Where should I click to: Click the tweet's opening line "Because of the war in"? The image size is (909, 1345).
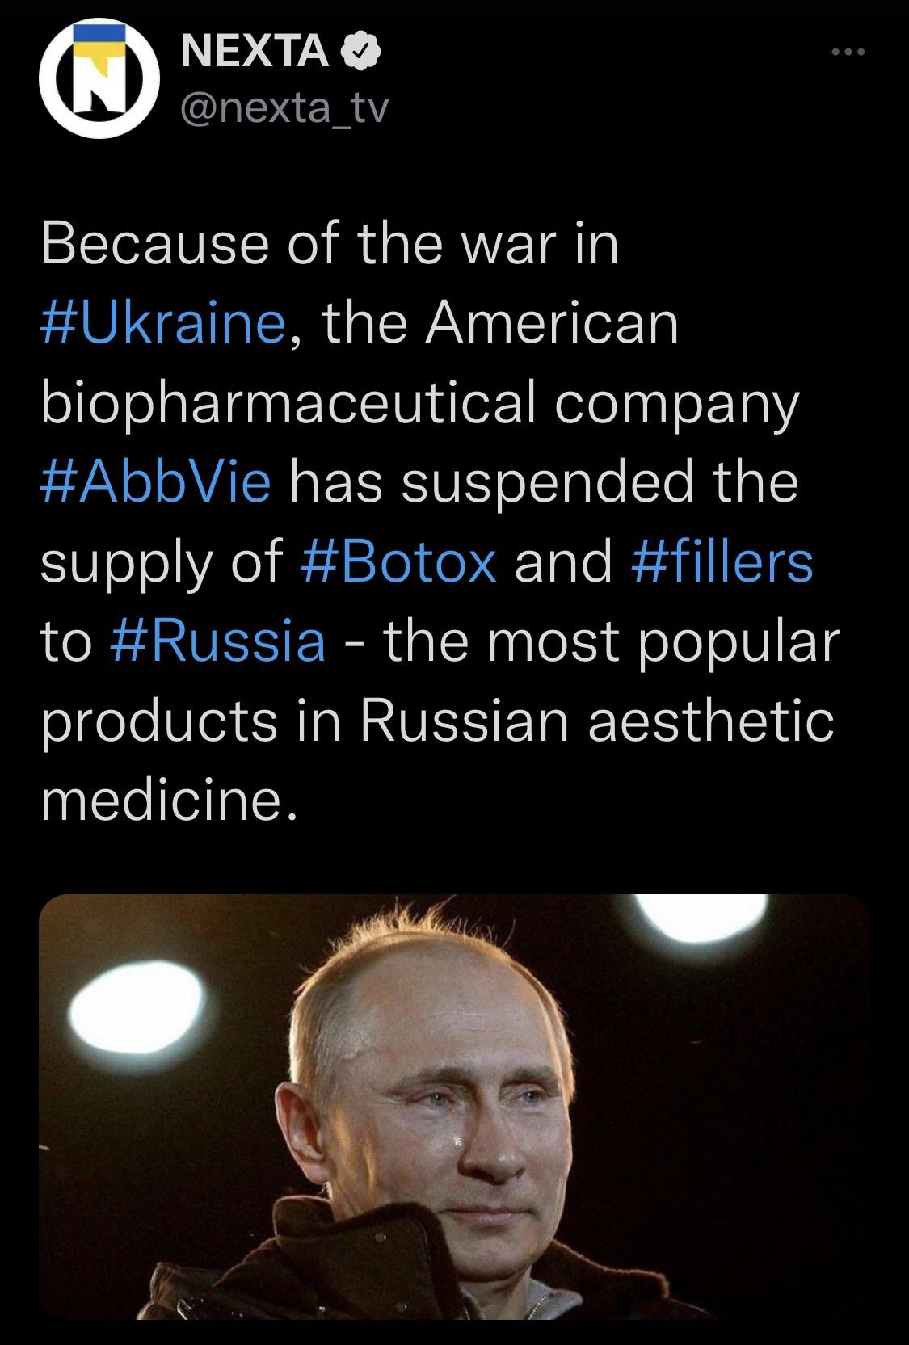pyautogui.click(x=330, y=243)
